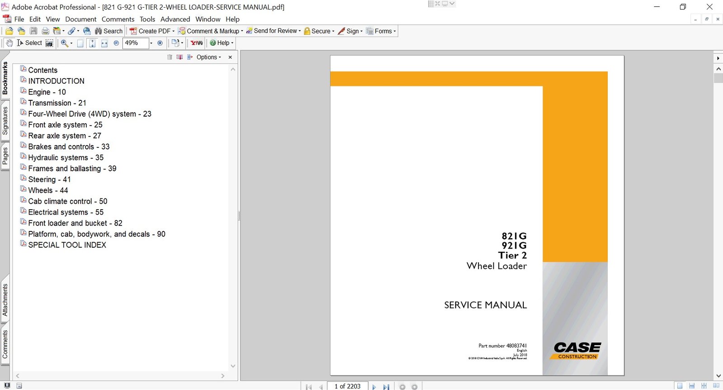Viewport: 723px width, 390px height.
Task: Click the Snapshot camera tool
Action: [x=49, y=43]
